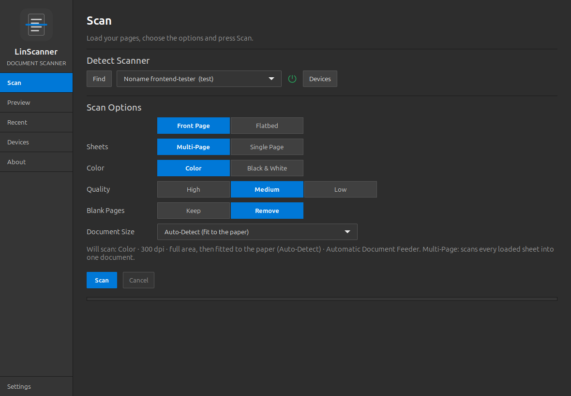Click the 'Will scan: Color · 300 dpi' summary text
The width and height of the screenshot is (571, 396).
[x=320, y=253]
